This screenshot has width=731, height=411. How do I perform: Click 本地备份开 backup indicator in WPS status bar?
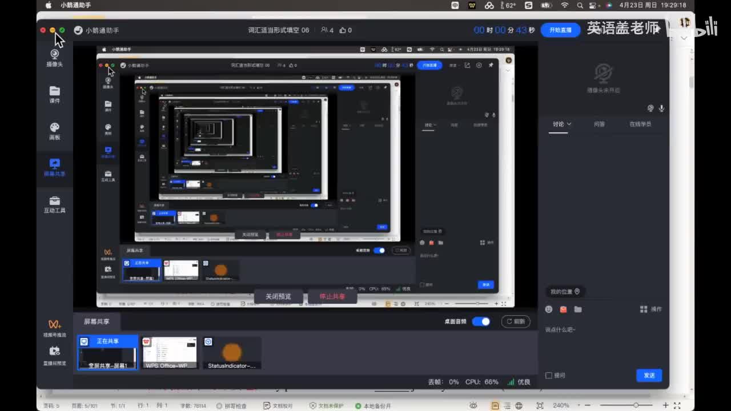tap(373, 406)
